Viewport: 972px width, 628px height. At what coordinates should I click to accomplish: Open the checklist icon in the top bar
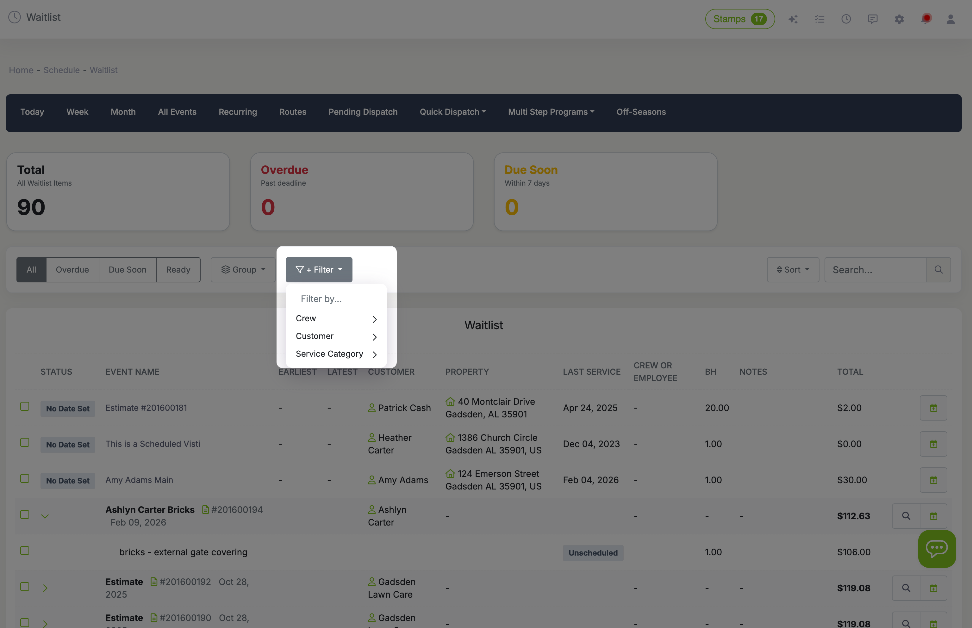(820, 19)
